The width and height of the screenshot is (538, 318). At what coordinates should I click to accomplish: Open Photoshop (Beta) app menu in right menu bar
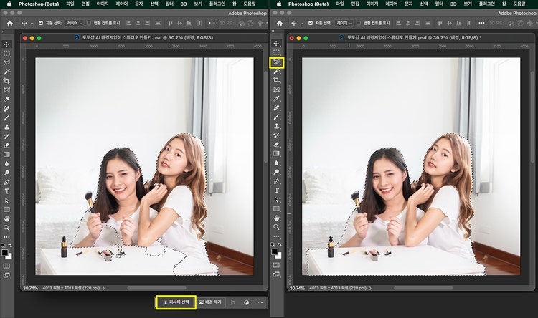pyautogui.click(x=308, y=4)
